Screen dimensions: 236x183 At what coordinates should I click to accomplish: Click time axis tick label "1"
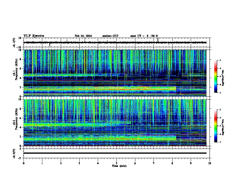tap(42, 163)
